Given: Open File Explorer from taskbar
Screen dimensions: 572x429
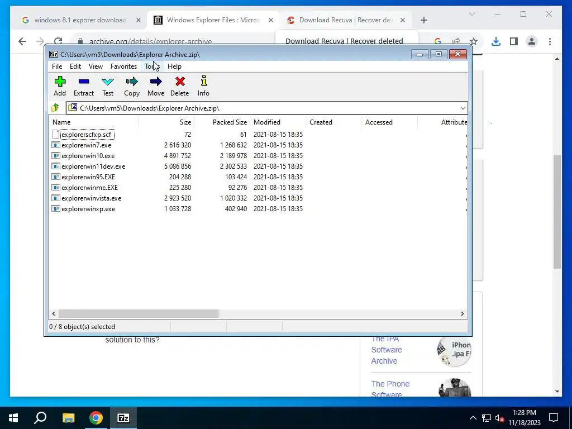Looking at the screenshot, I should click(68, 418).
